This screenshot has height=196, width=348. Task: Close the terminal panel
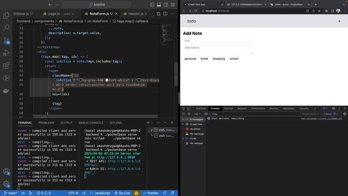[172, 122]
